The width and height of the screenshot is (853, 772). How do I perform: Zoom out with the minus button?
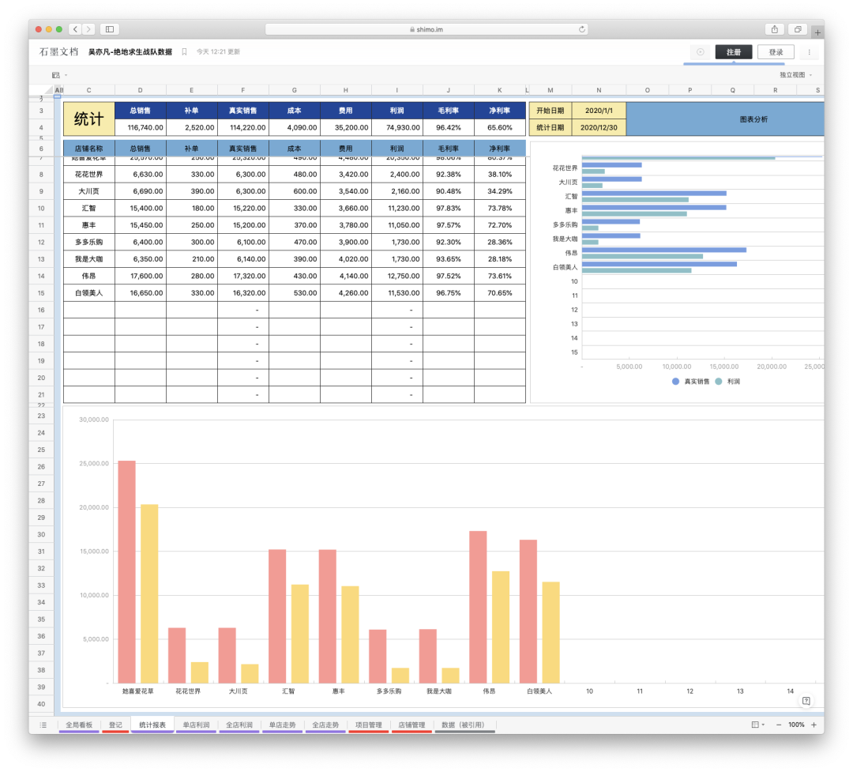779,725
